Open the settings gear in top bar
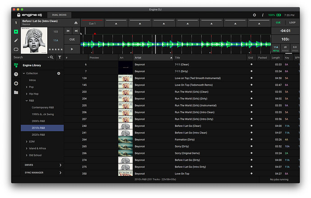The height and width of the screenshot is (198, 311). pyautogui.click(x=255, y=15)
